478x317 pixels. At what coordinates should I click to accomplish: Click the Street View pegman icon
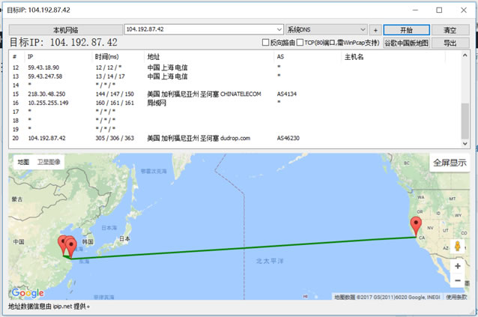[x=457, y=246]
